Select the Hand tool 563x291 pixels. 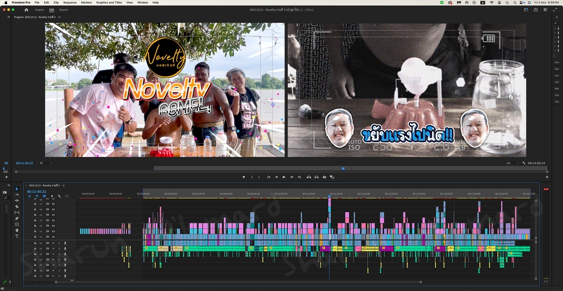coord(17,230)
